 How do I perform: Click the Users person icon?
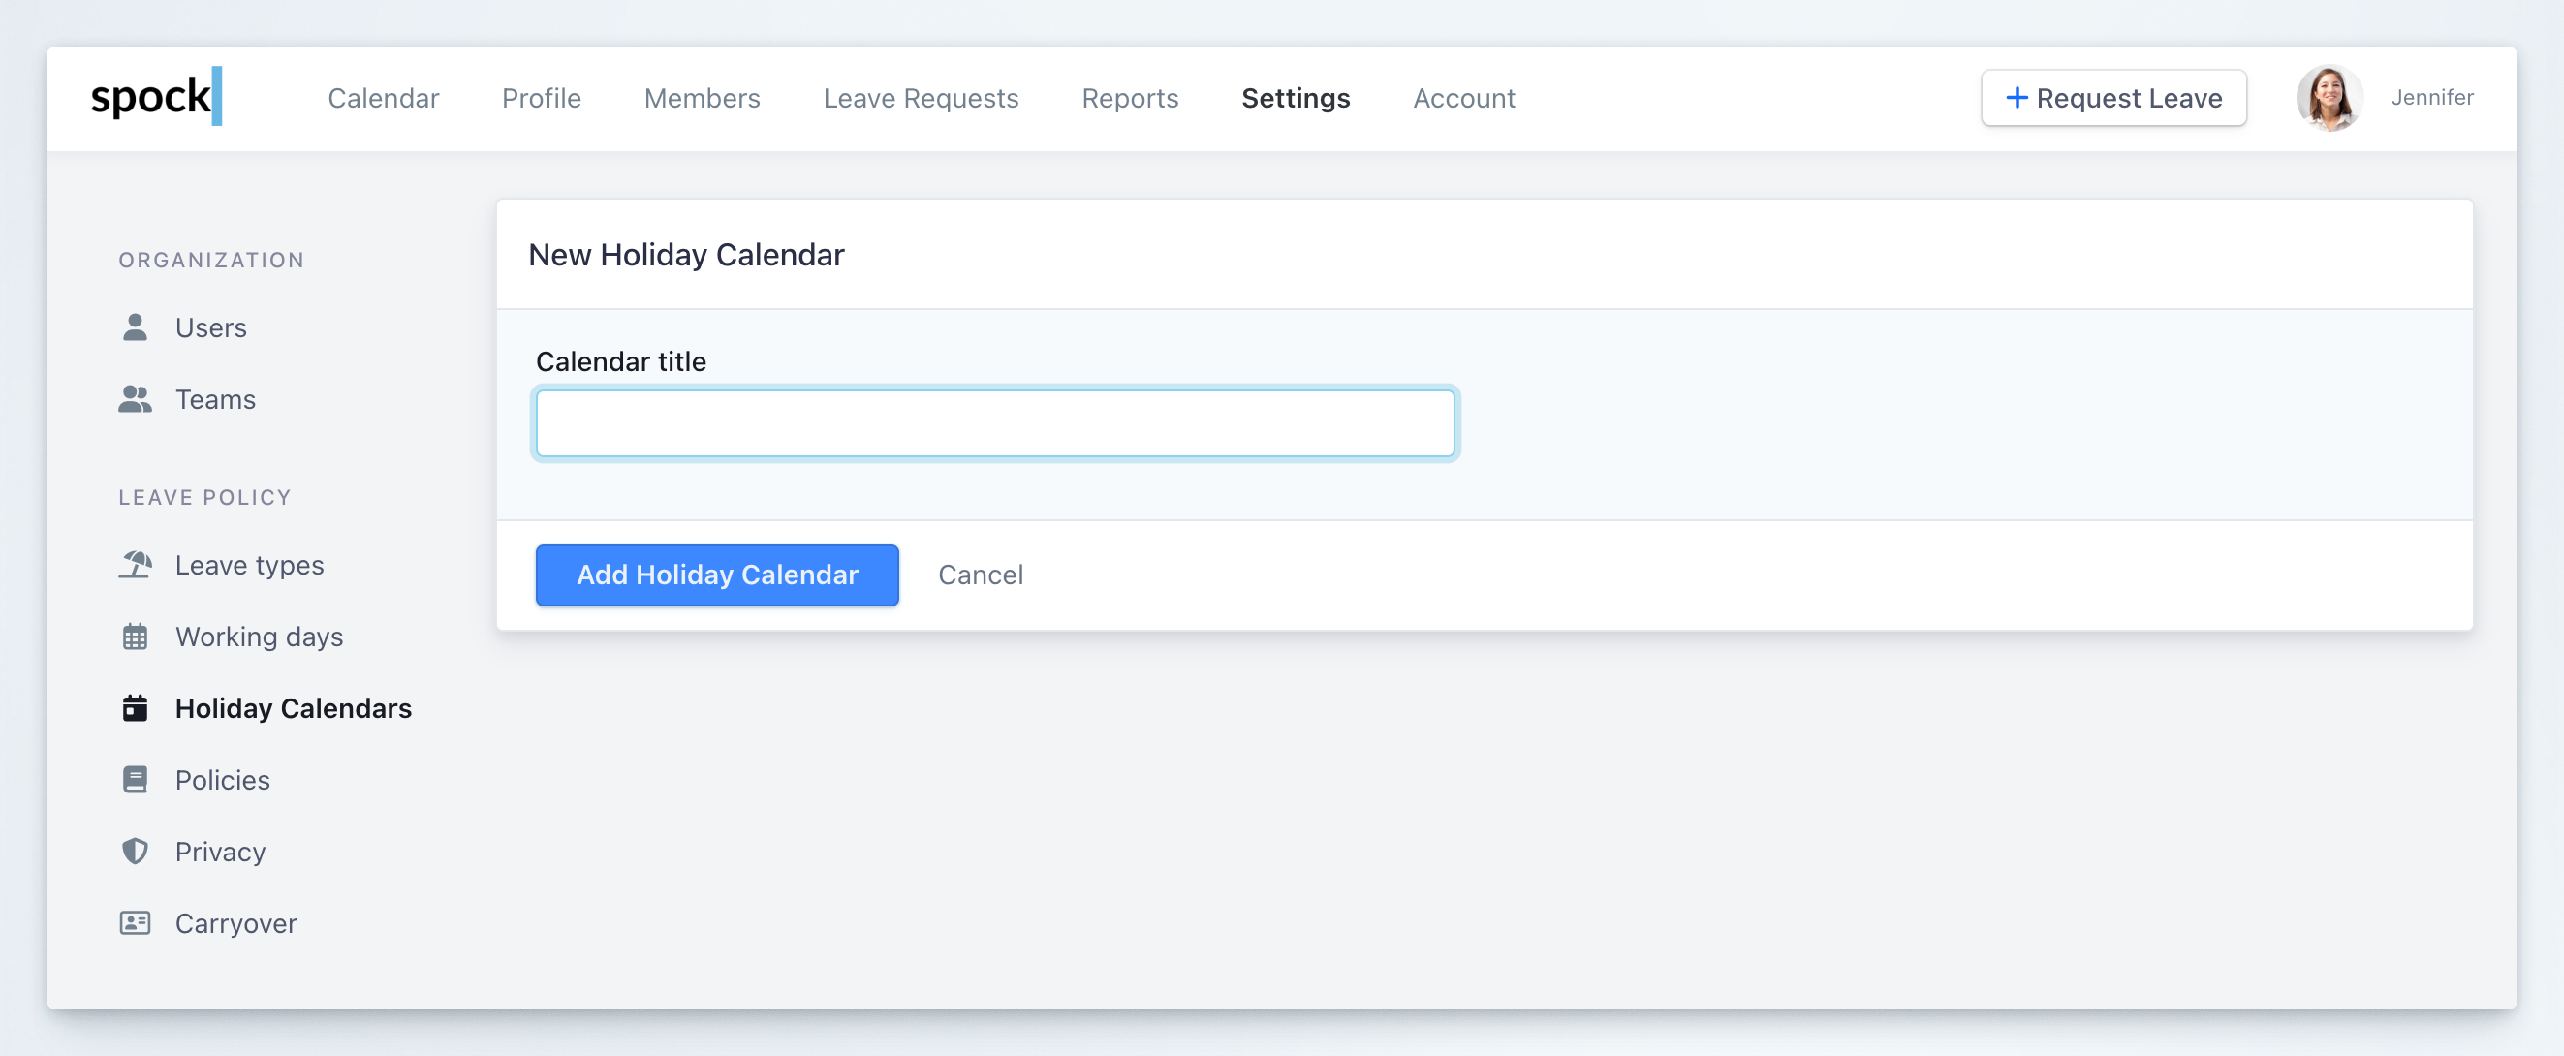point(135,327)
